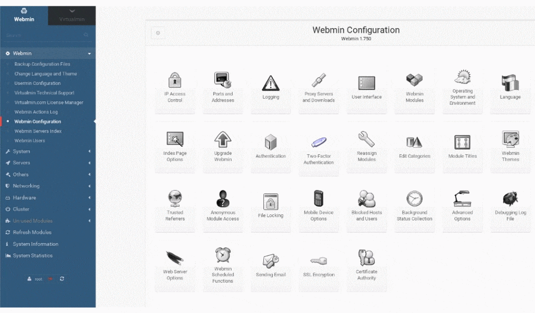Open Web Server Options feather icon
The image size is (535, 313).
pyautogui.click(x=175, y=258)
